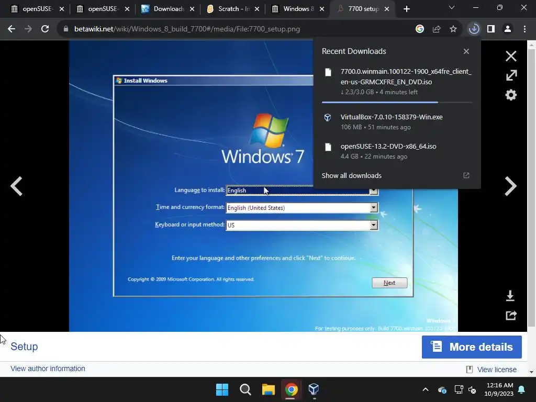Reload the betawiki page
The height and width of the screenshot is (402, 536).
45,29
